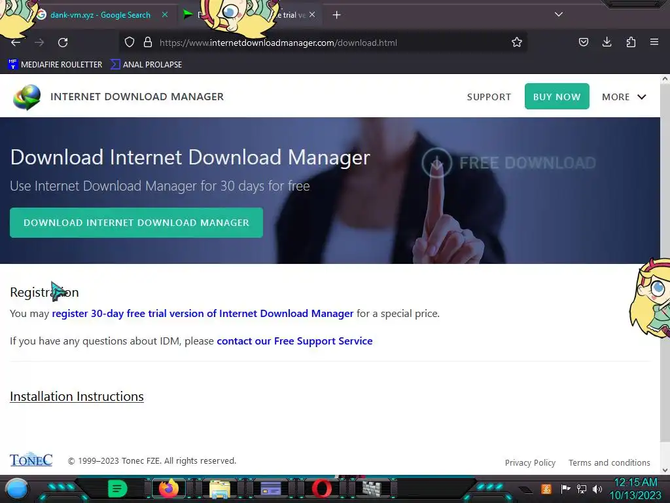Go back to the previous page
The height and width of the screenshot is (503, 670).
16,43
